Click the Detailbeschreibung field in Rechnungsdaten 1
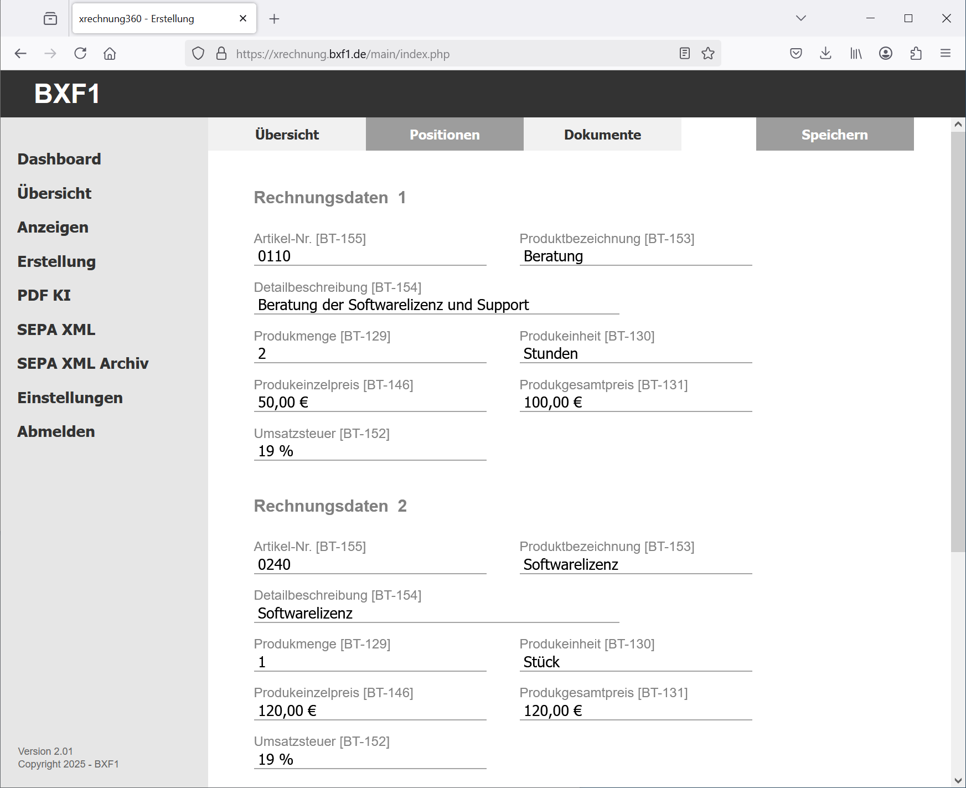 436,305
